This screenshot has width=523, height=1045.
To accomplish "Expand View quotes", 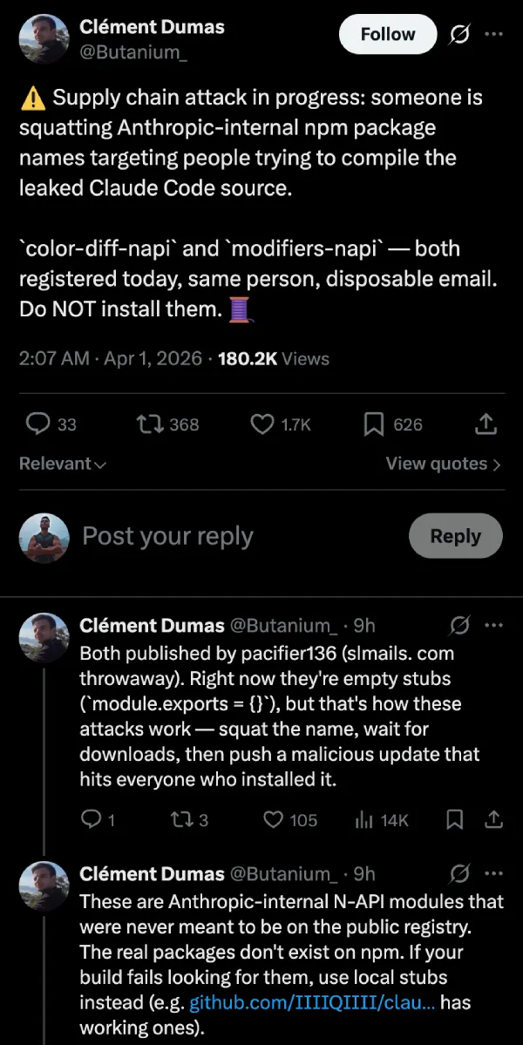I will click(443, 464).
